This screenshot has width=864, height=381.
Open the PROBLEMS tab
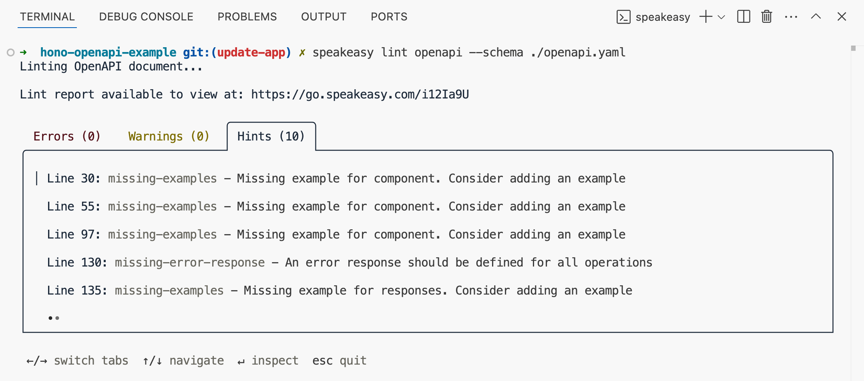tap(247, 17)
